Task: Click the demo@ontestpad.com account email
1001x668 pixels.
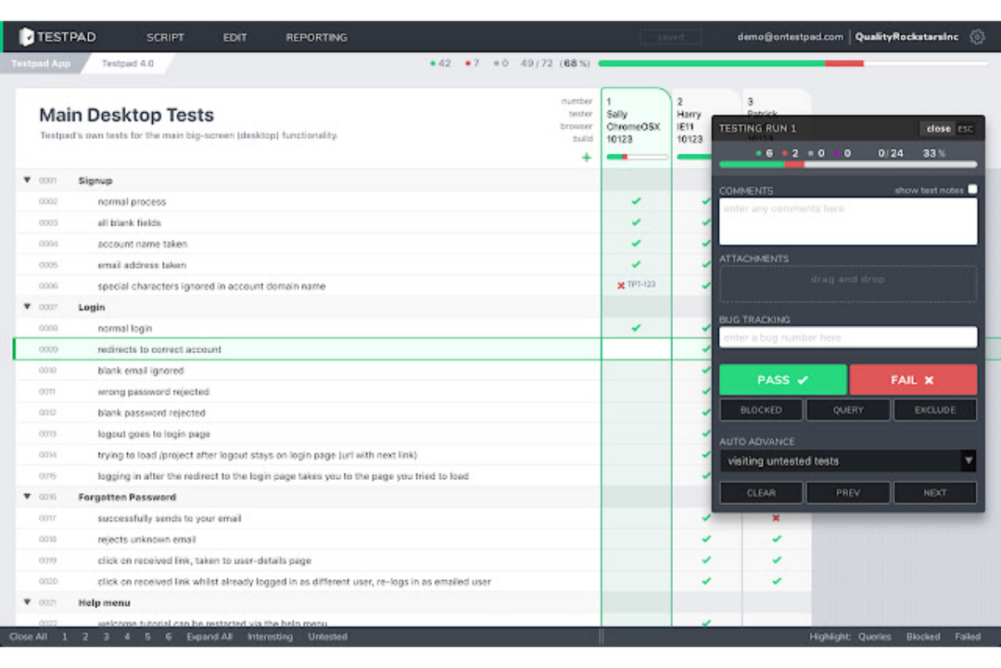Action: pyautogui.click(x=791, y=37)
